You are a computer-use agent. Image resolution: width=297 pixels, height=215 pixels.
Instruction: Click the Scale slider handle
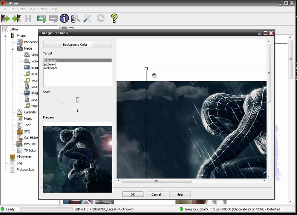[78, 100]
